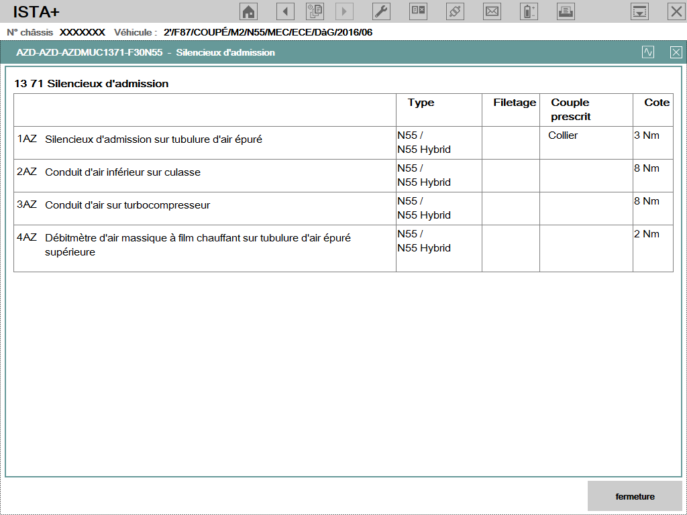This screenshot has width=687, height=515.
Task: Print the current document
Action: [x=566, y=11]
